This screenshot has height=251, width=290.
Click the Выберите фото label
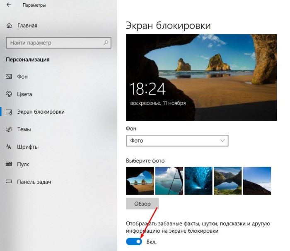[x=145, y=160]
